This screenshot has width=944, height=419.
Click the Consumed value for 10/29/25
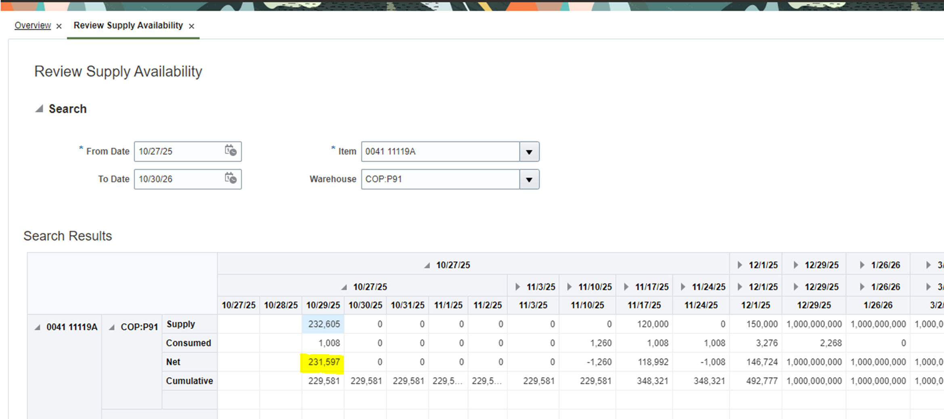(323, 343)
